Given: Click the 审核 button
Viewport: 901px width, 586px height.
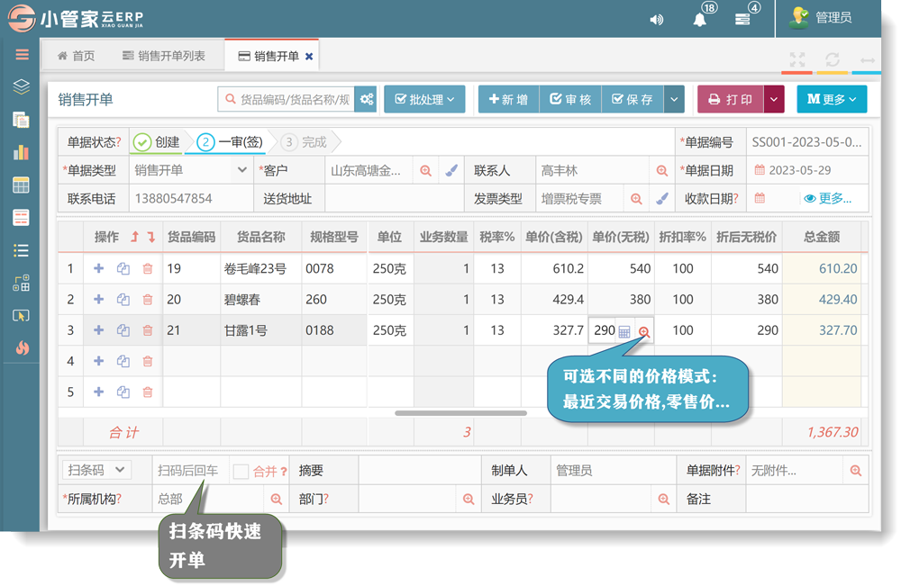Looking at the screenshot, I should point(569,99).
